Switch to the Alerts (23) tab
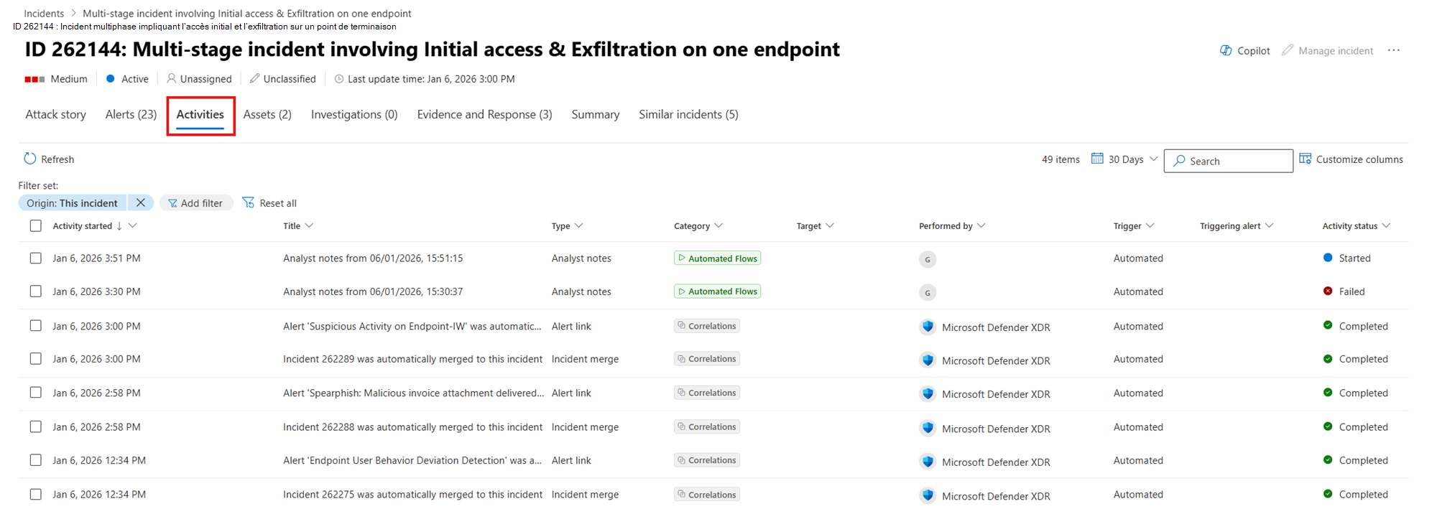The image size is (1437, 509). pos(131,114)
